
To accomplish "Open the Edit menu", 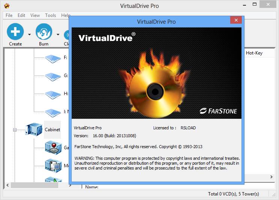I will pos(21,15).
